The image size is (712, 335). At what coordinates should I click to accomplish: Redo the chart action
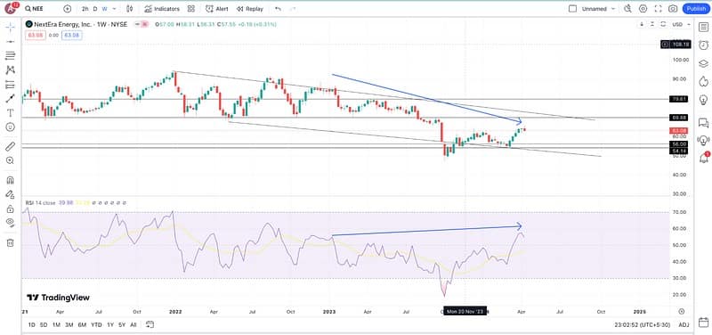293,9
